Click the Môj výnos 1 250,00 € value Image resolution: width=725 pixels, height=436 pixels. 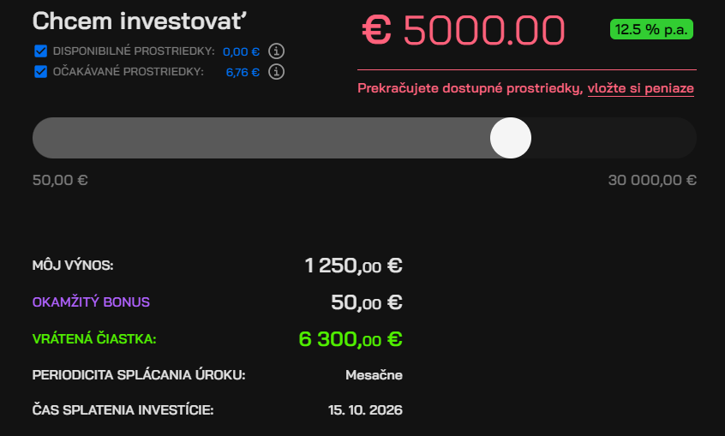coord(354,266)
